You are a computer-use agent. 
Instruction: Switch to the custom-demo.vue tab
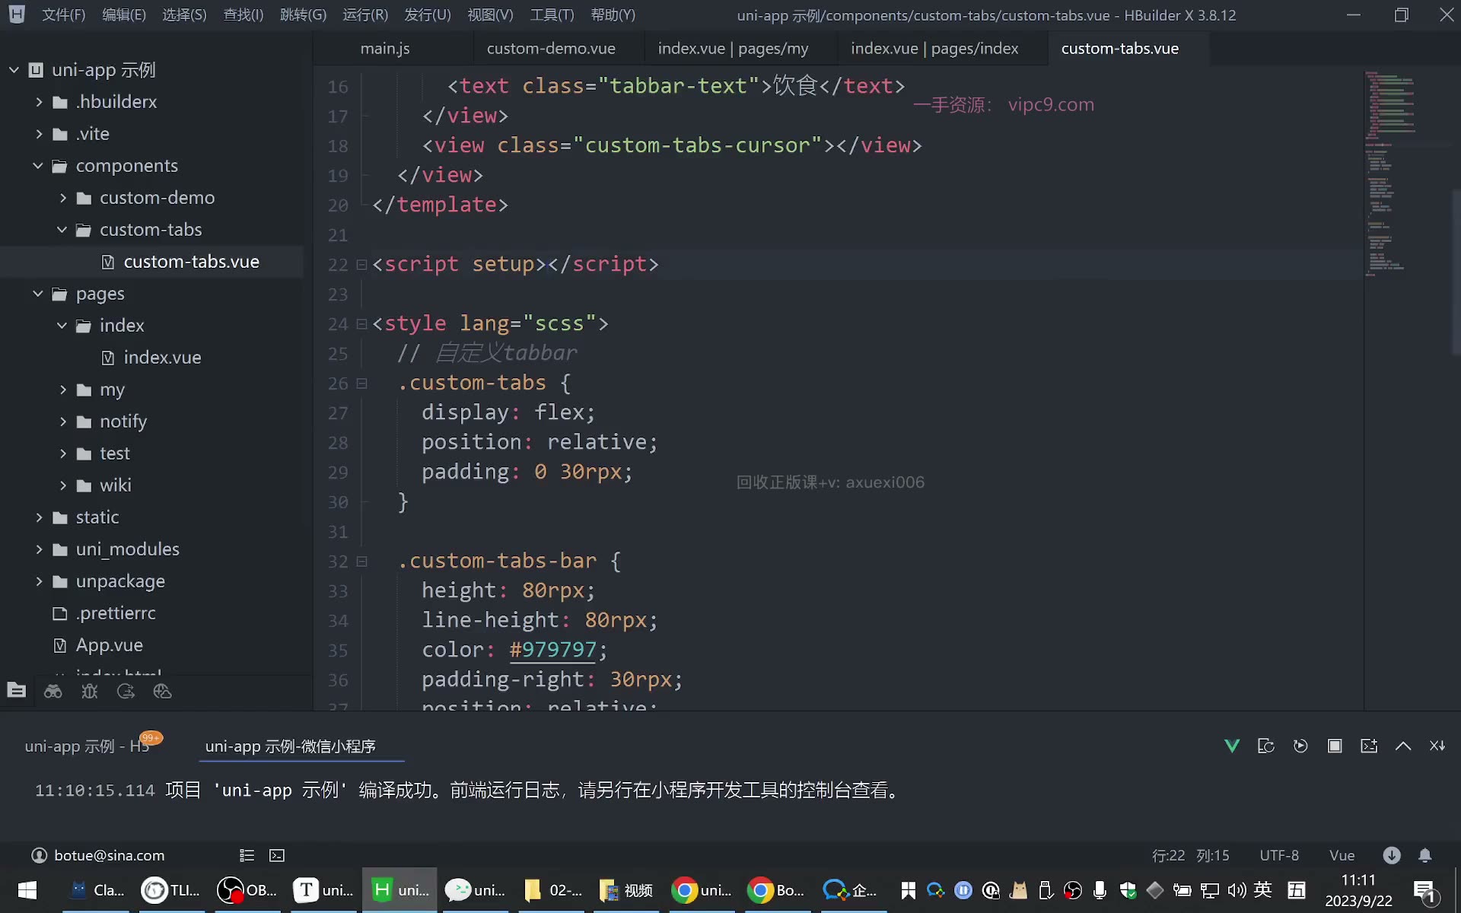point(551,49)
